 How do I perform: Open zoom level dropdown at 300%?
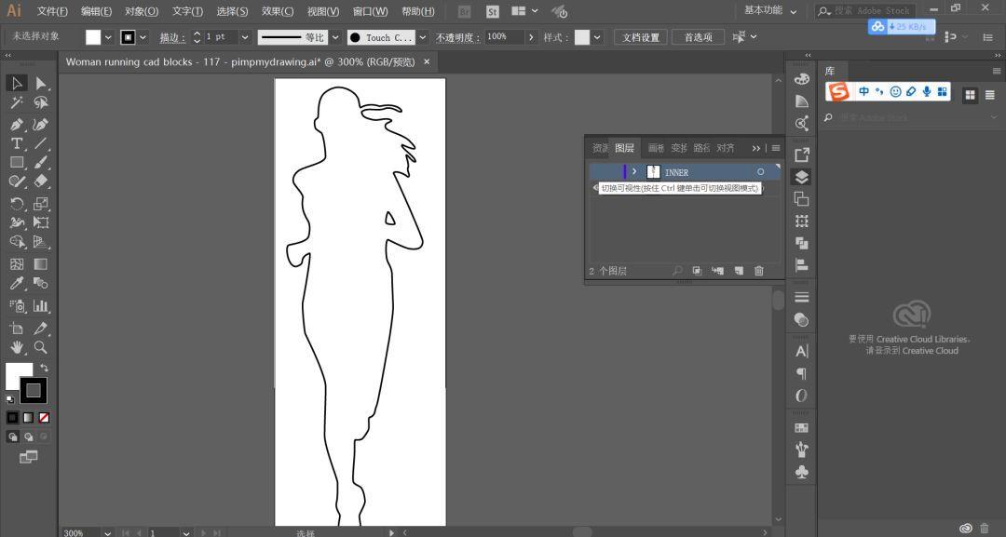coord(107,532)
